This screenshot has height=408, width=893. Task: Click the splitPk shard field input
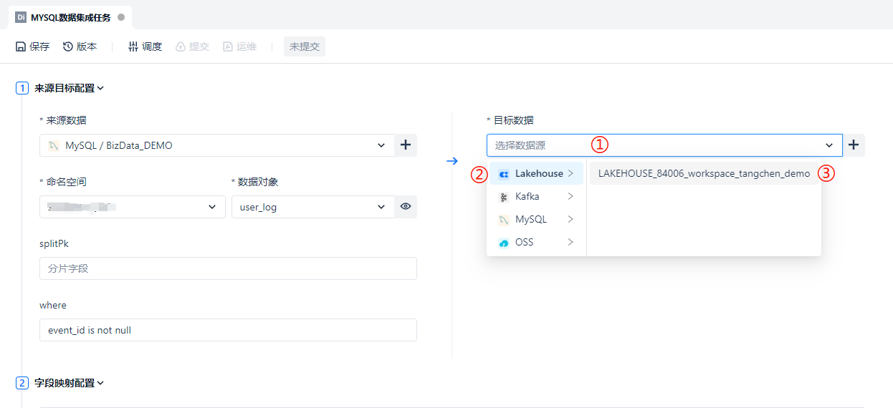pos(228,268)
